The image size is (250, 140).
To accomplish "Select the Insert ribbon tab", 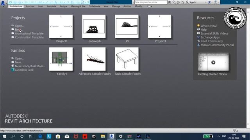I will click(41, 6).
